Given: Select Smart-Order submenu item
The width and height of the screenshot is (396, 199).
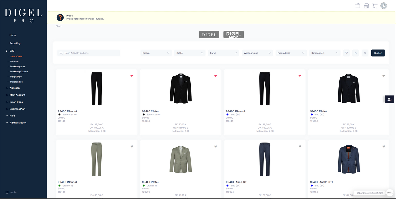Looking at the screenshot, I should tap(16, 57).
